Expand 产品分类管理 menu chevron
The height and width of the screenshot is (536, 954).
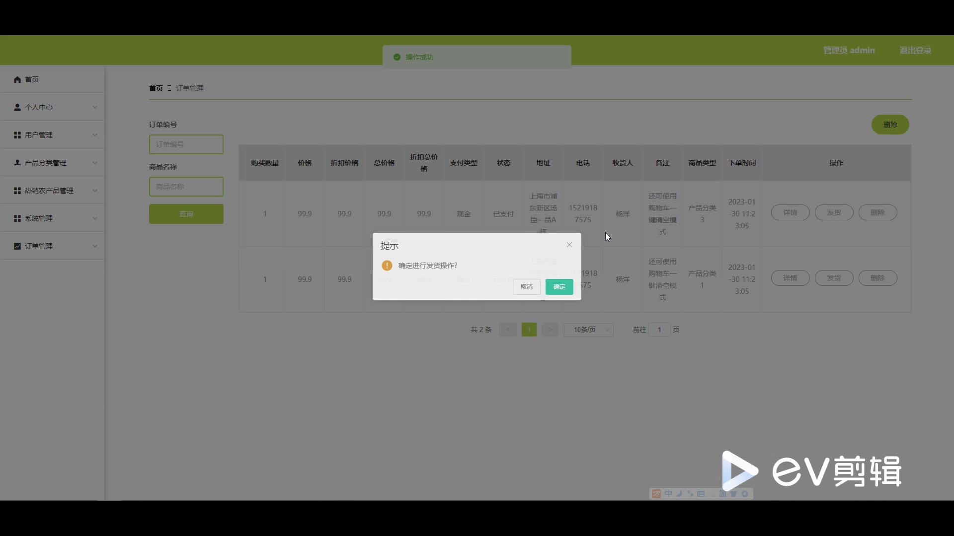coord(95,163)
